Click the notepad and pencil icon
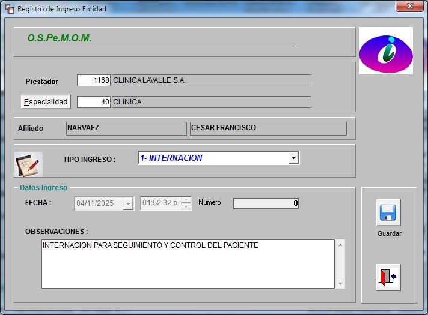 [x=28, y=164]
